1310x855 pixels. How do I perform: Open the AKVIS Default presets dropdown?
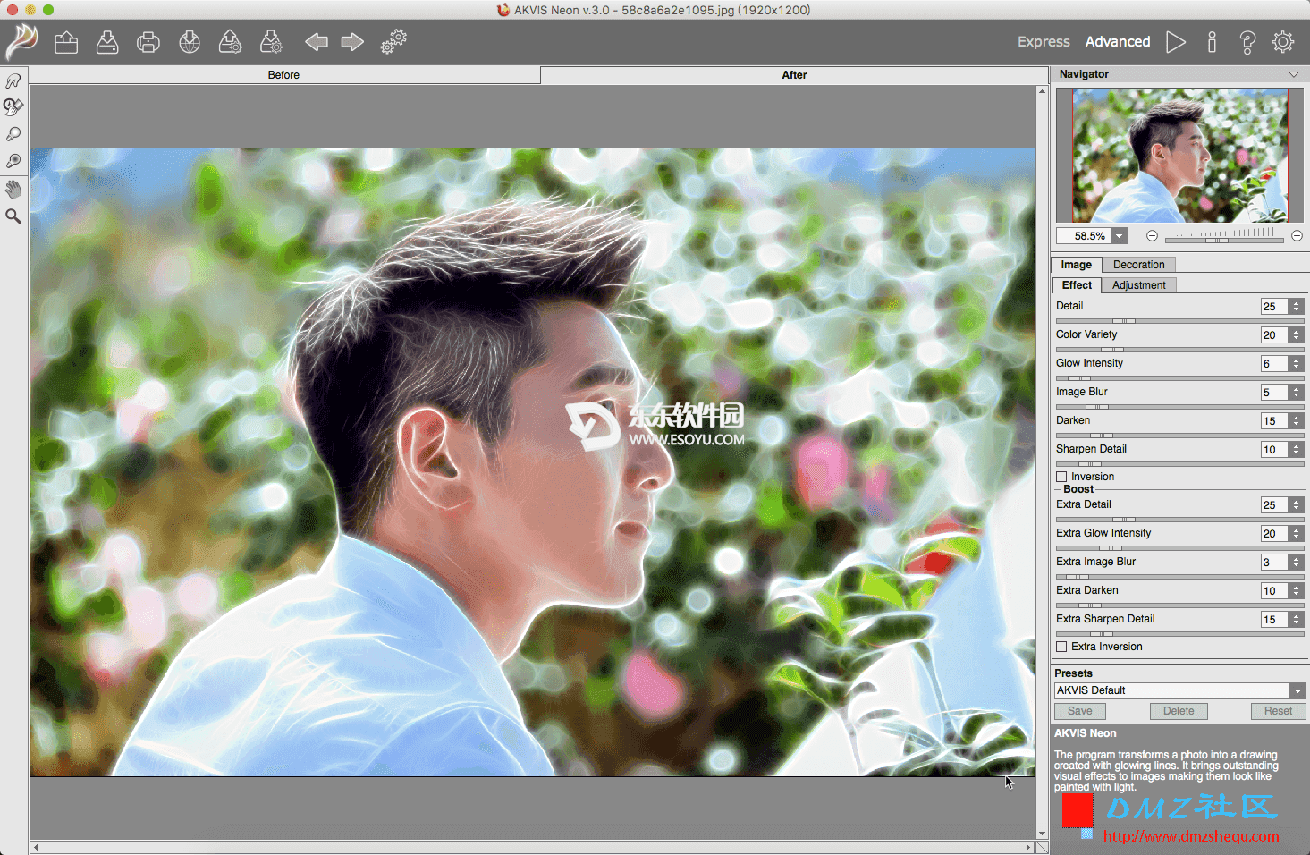[x=1297, y=690]
